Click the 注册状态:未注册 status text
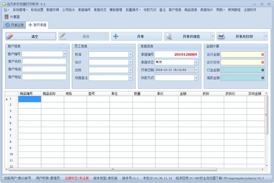 pos(77,178)
